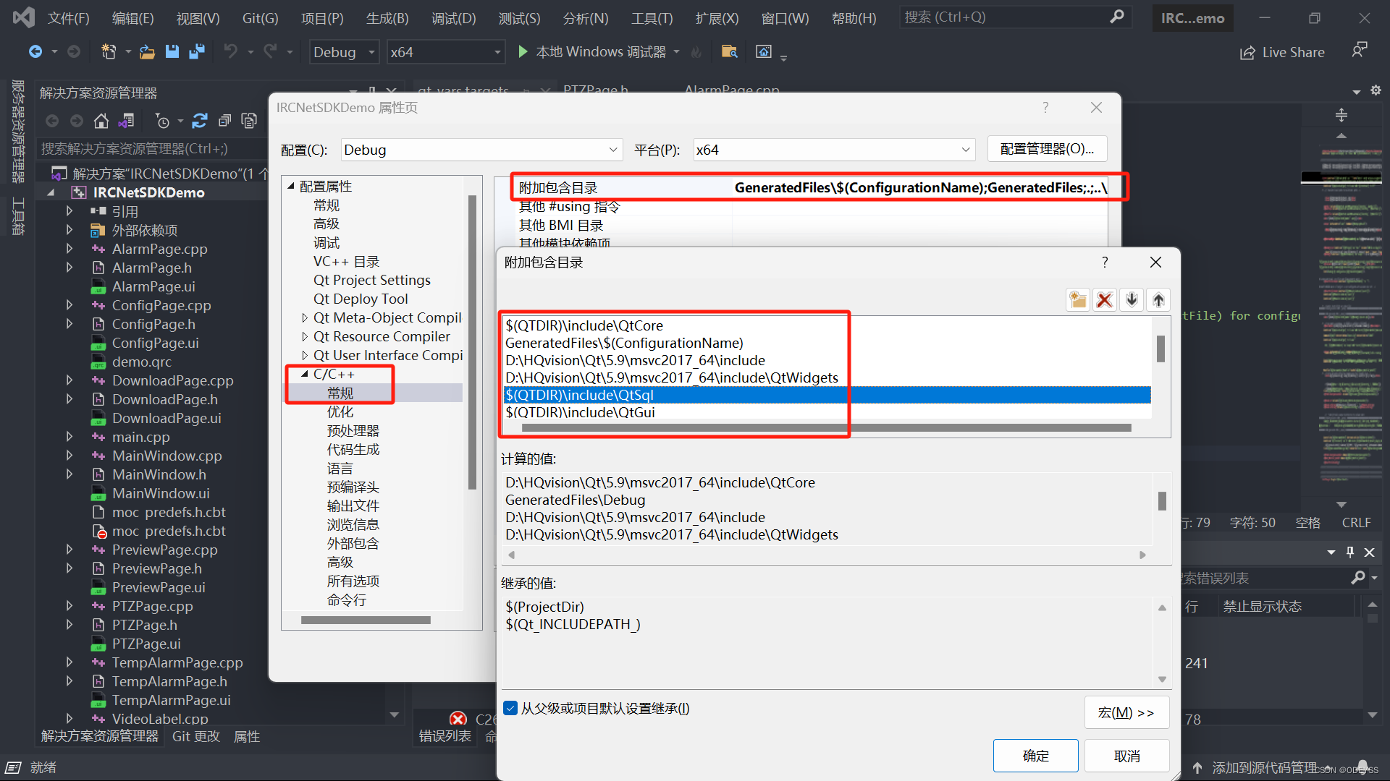This screenshot has width=1390, height=781.
Task: Open the 调试(D) menu
Action: coord(454,18)
